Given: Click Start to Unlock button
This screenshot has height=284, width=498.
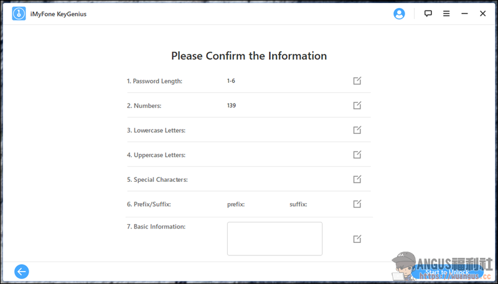Looking at the screenshot, I should pos(447,272).
